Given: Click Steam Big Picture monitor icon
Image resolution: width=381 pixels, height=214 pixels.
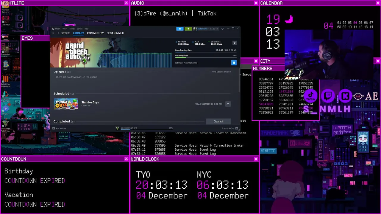Looking at the screenshot, I should (x=222, y=29).
